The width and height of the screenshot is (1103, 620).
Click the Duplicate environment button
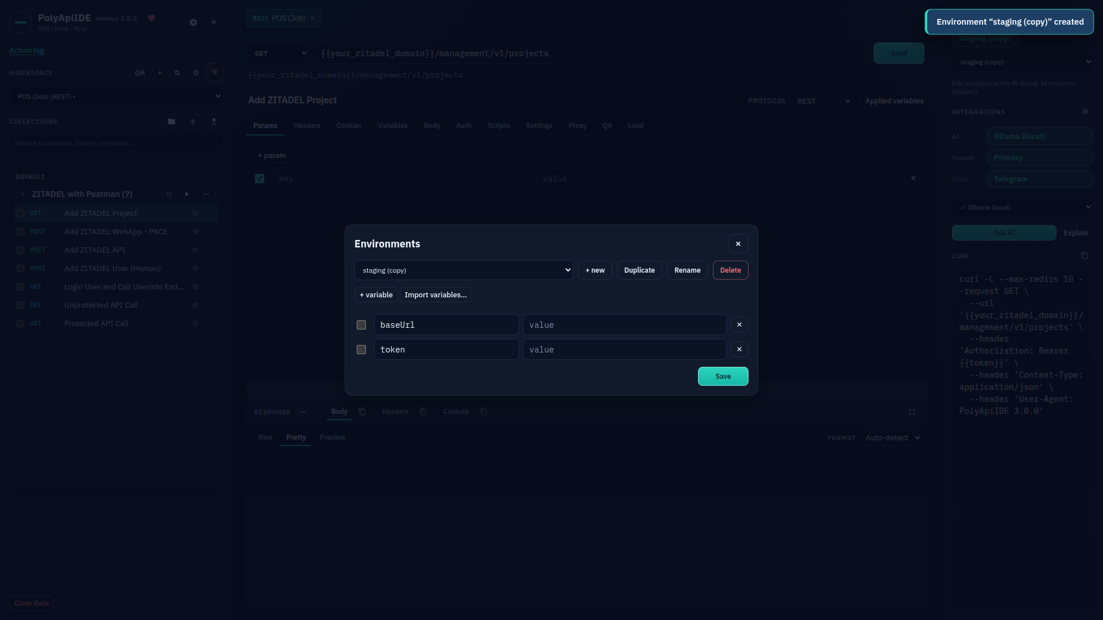pyautogui.click(x=639, y=270)
